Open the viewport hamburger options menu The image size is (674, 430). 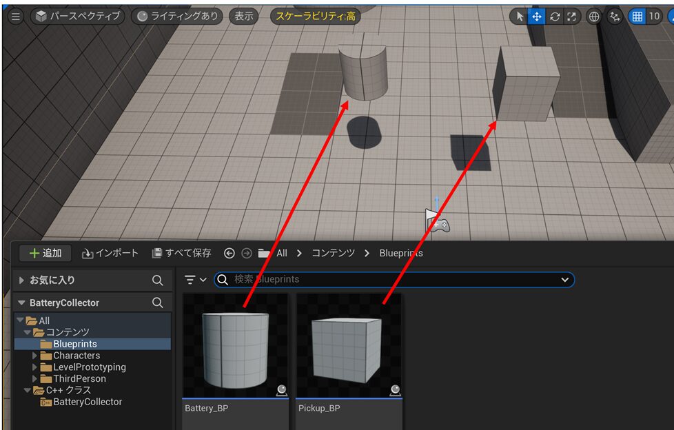pos(16,17)
